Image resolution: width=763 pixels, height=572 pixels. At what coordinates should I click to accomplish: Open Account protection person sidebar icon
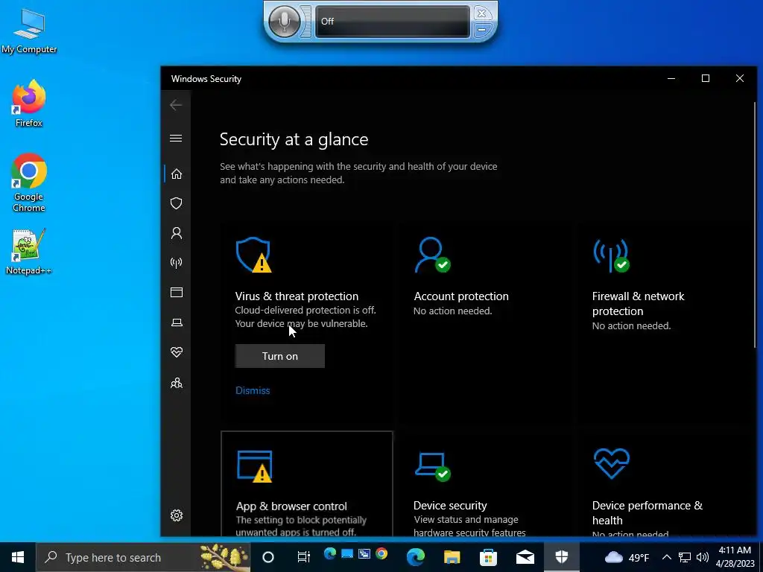click(176, 233)
